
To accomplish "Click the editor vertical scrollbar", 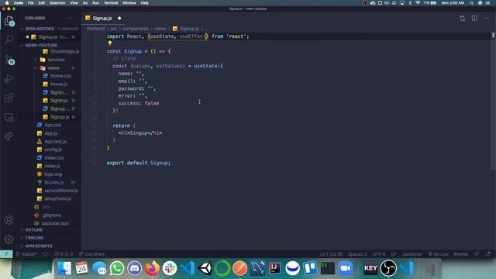I will pyautogui.click(x=493, y=102).
